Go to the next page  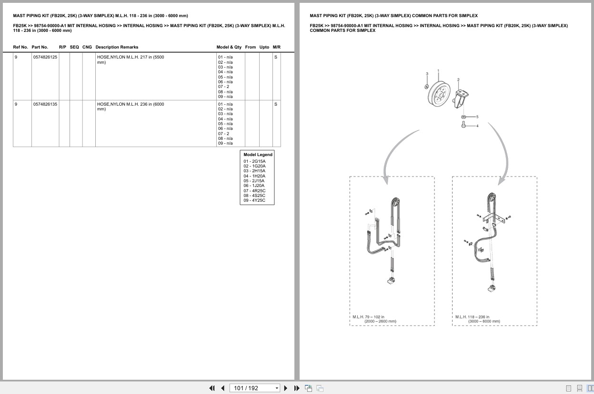pyautogui.click(x=286, y=388)
